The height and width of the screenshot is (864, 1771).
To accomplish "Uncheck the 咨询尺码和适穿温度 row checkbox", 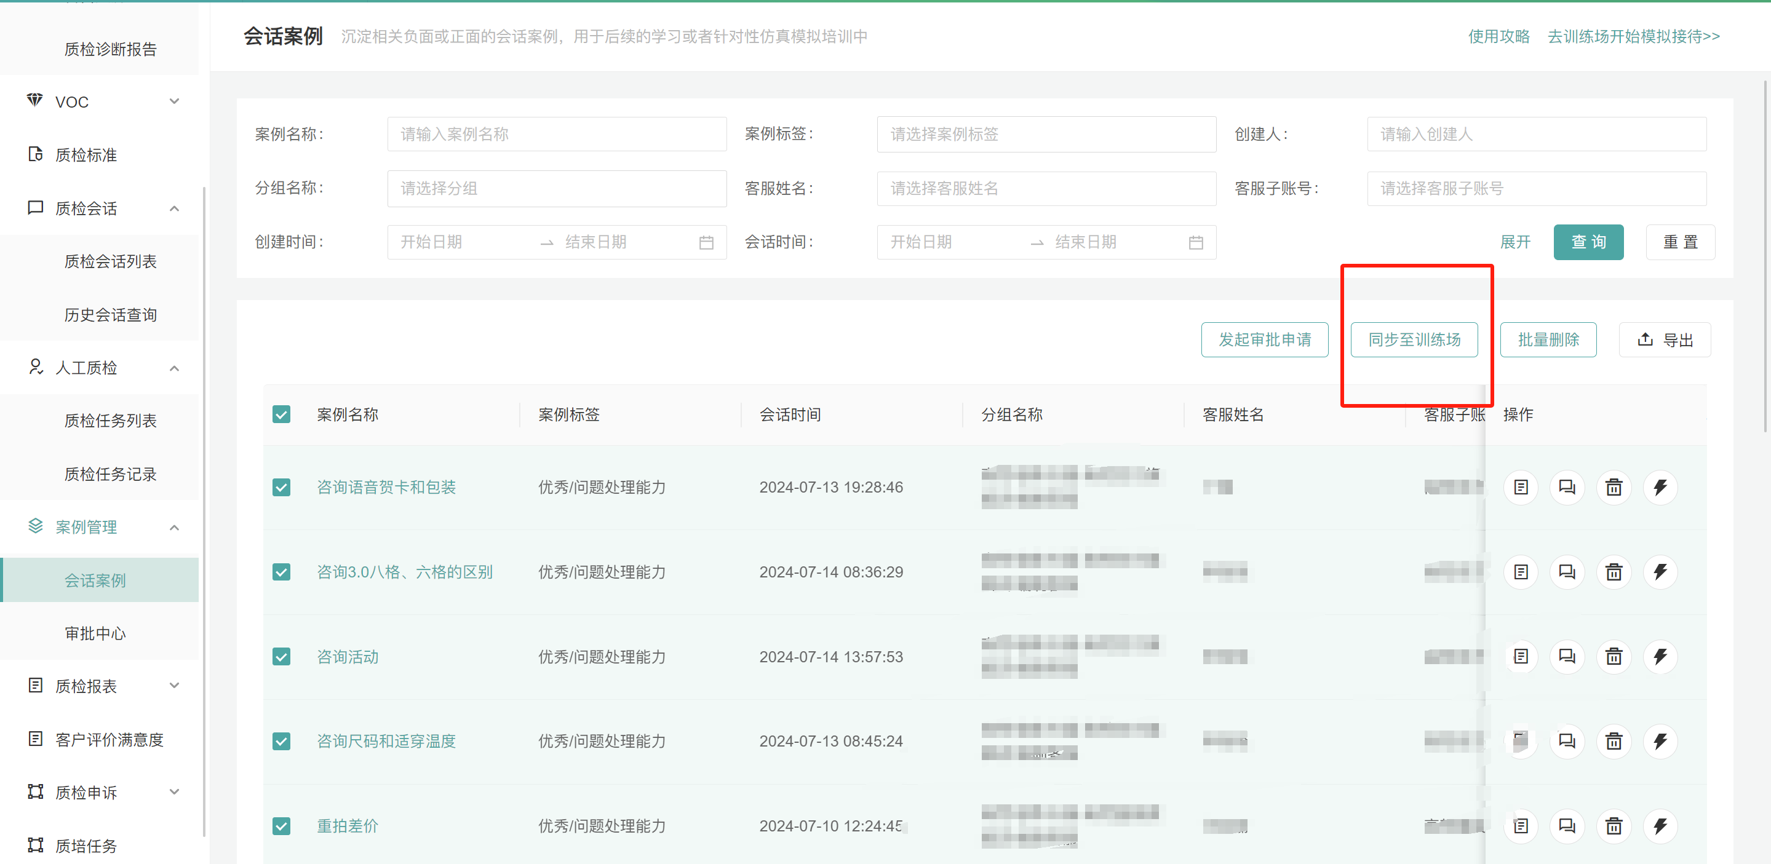I will [x=281, y=741].
